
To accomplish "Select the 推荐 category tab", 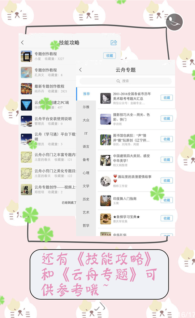I will (x=86, y=94).
